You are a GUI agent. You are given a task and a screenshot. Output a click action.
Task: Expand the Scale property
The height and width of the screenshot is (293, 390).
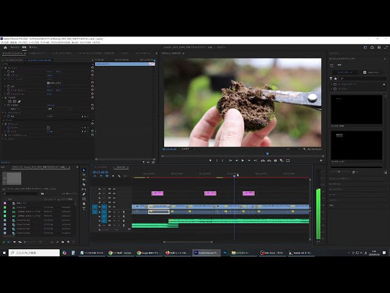pyautogui.click(x=5, y=75)
